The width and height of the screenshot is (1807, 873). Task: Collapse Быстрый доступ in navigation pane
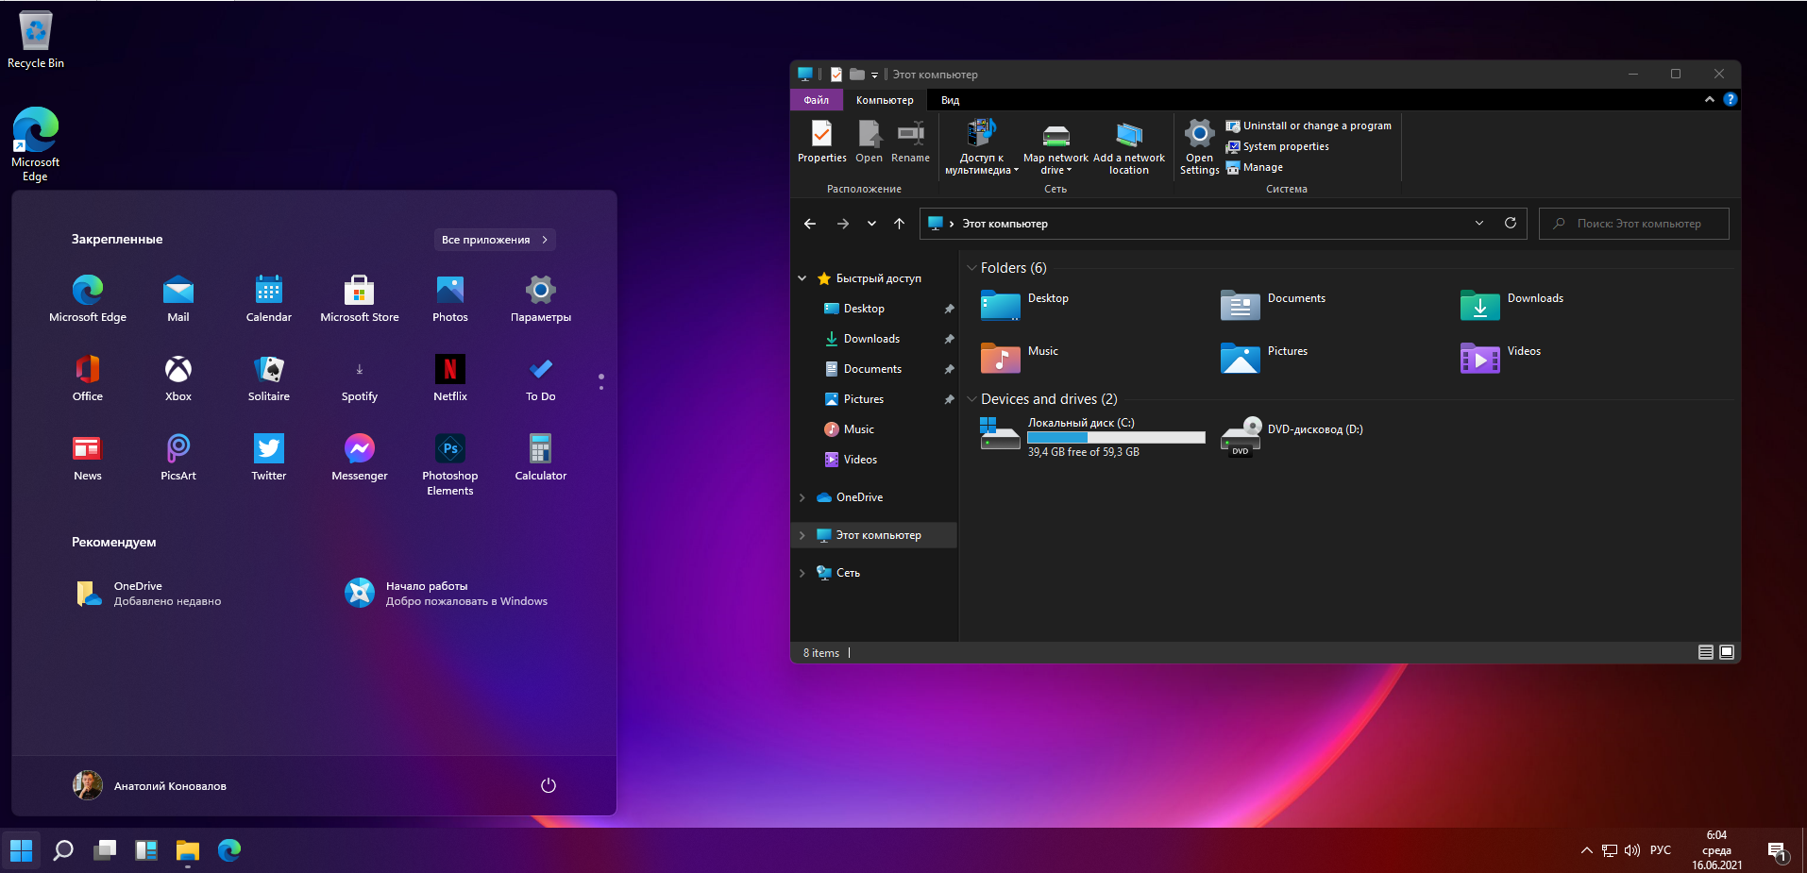coord(802,278)
